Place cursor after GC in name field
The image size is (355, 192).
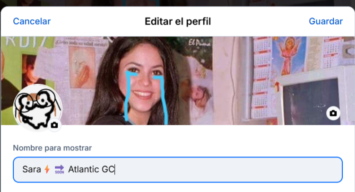114,169
